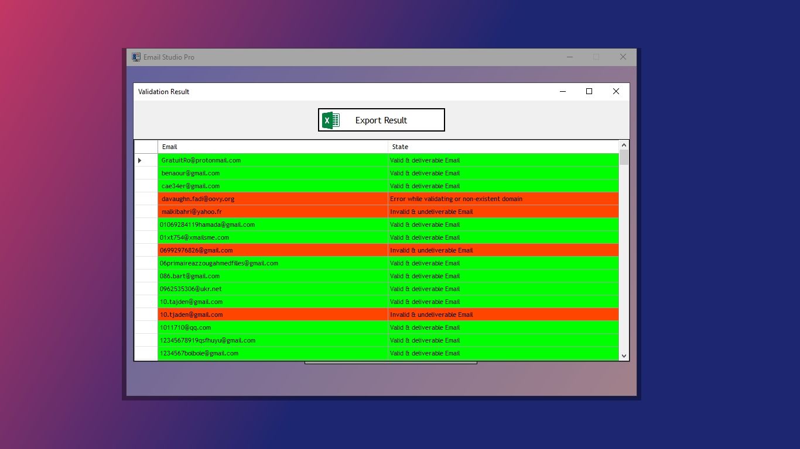Click the vertical scrollbar thumb
The width and height of the screenshot is (800, 449).
[x=624, y=157]
